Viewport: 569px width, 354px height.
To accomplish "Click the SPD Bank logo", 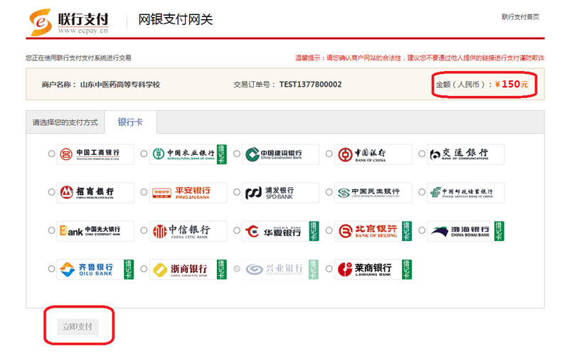I will pos(280,193).
